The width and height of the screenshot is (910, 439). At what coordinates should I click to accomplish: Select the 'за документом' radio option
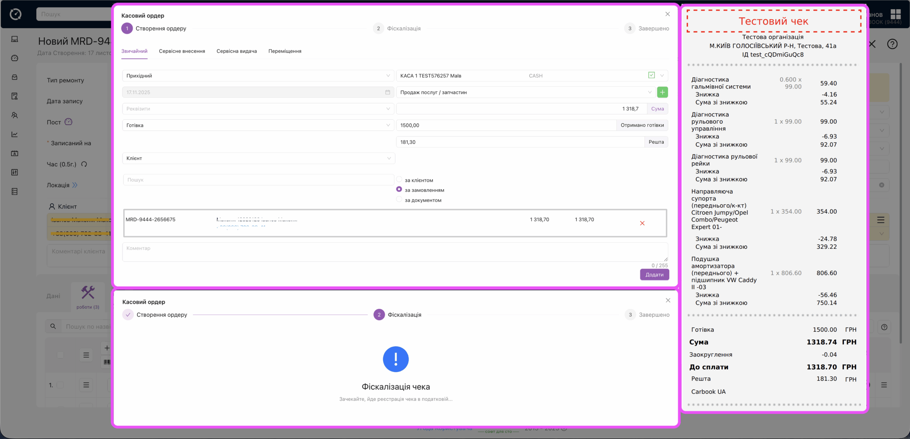pos(399,199)
